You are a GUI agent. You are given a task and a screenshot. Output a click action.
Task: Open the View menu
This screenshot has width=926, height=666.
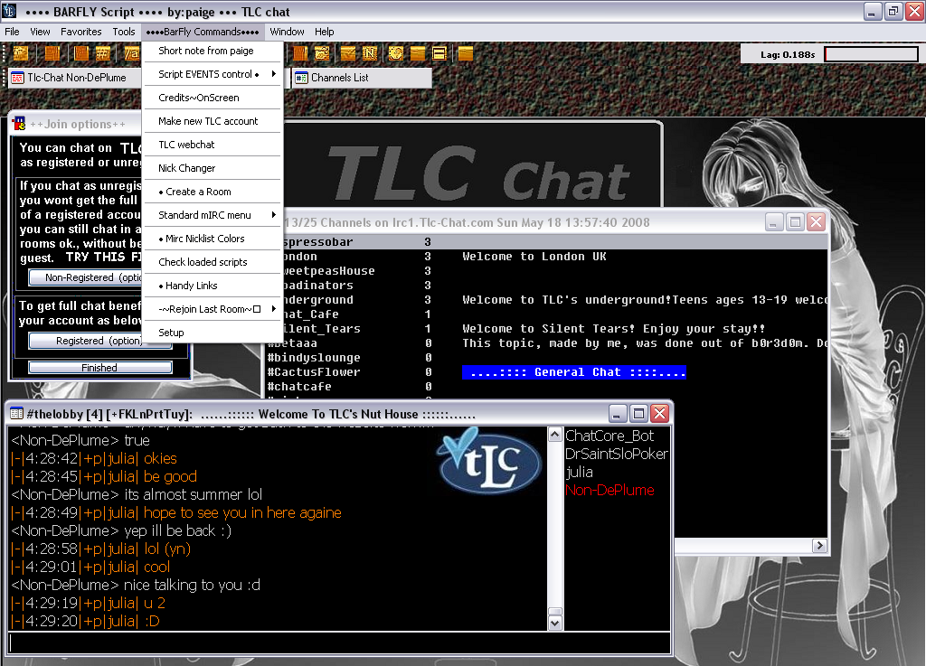point(40,32)
